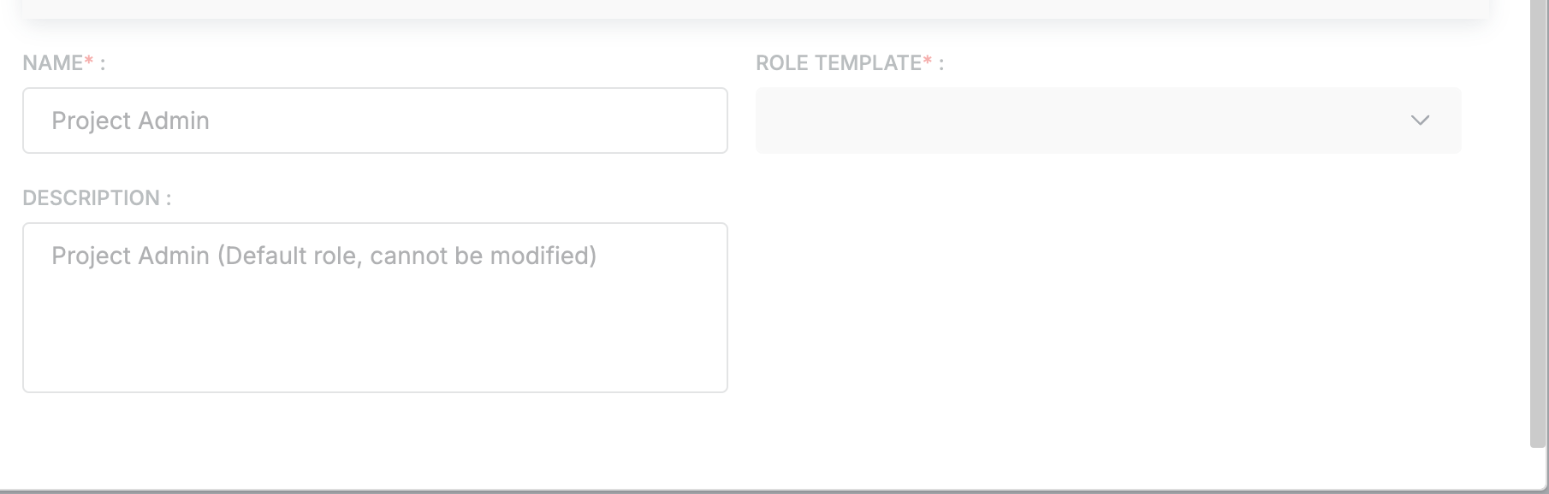Click the DESCRIPTION label text
The image size is (1549, 494).
[87, 197]
